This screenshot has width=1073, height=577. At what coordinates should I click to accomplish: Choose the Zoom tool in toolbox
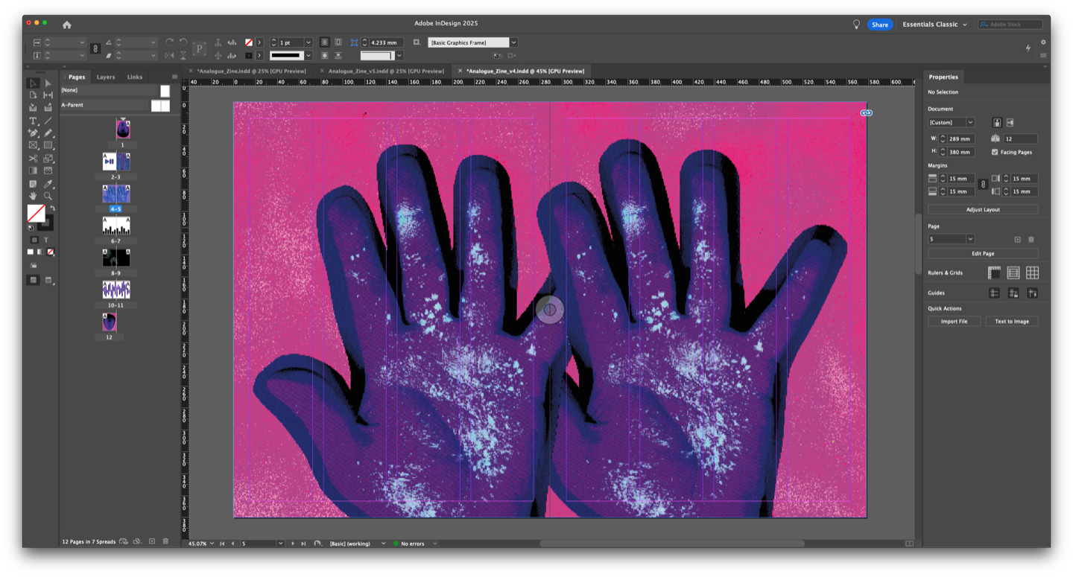[x=48, y=197]
